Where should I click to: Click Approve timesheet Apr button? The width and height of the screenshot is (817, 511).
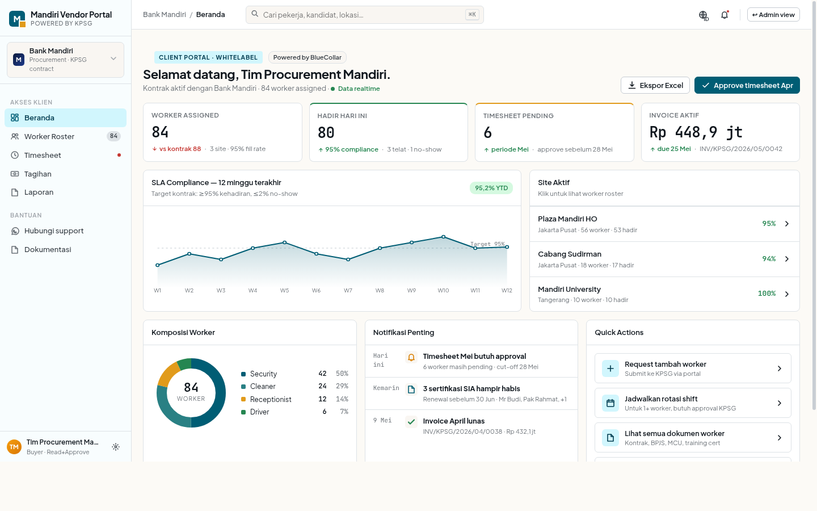tap(747, 85)
